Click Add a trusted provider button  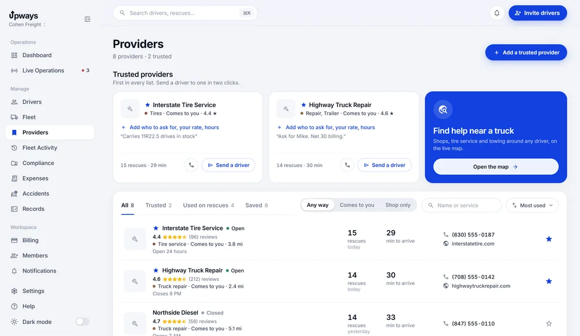(x=526, y=53)
